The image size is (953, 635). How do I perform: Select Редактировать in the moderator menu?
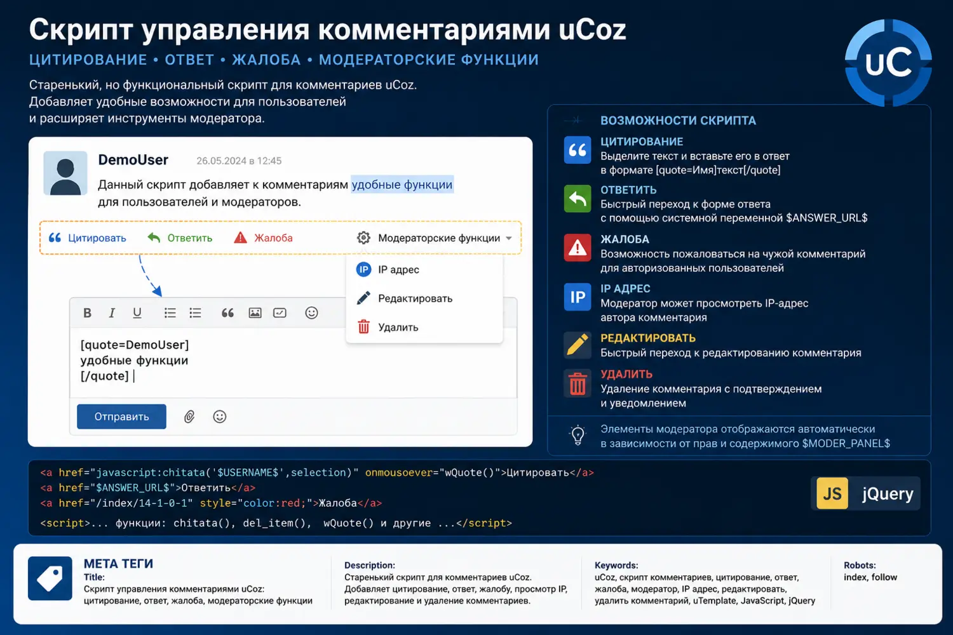(x=405, y=298)
